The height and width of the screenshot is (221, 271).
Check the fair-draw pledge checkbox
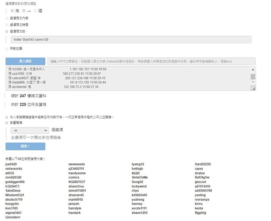tap(7, 117)
